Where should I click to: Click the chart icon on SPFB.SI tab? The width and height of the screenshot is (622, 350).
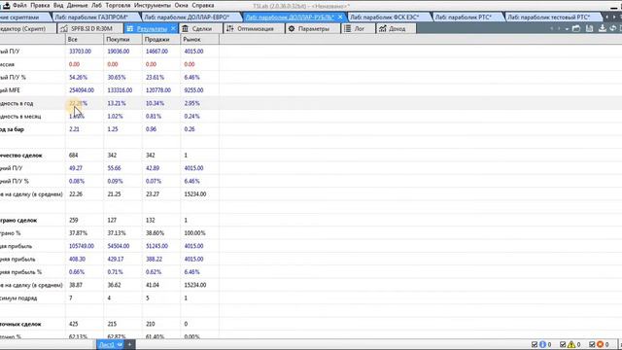click(x=64, y=28)
